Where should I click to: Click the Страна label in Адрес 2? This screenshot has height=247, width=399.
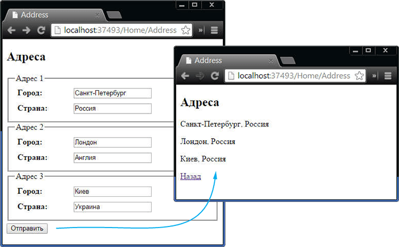click(32, 157)
